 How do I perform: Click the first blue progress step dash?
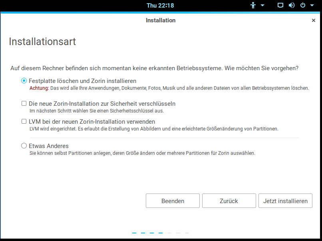(134, 233)
